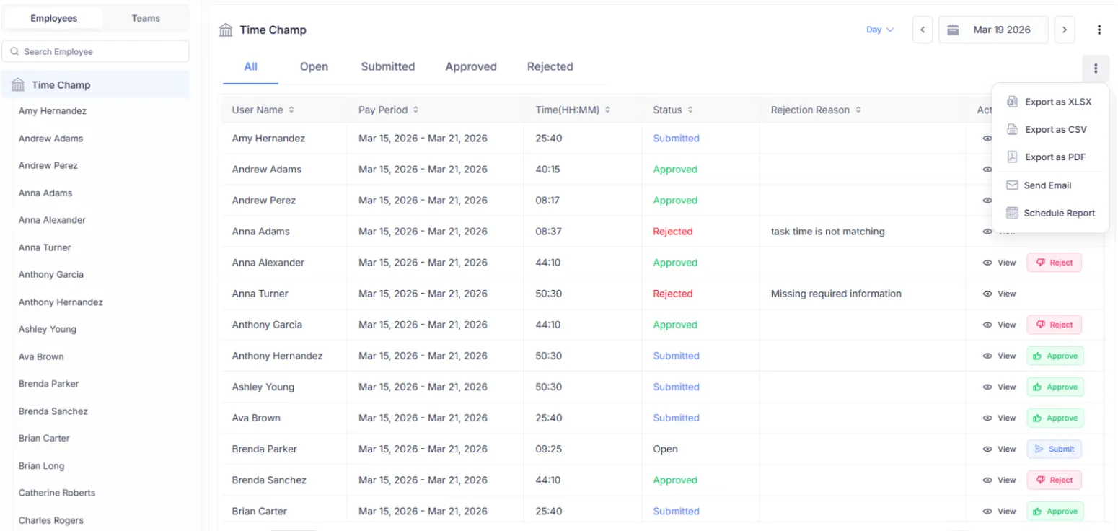Viewport: 1118px width, 531px height.
Task: Click the Schedule Report icon
Action: click(x=1013, y=213)
